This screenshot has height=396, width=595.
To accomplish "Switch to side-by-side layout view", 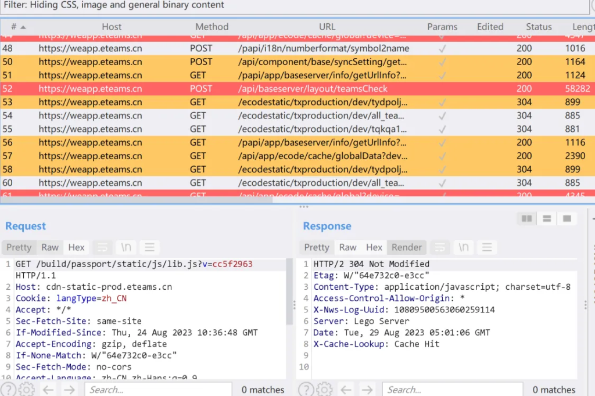I will coord(527,219).
